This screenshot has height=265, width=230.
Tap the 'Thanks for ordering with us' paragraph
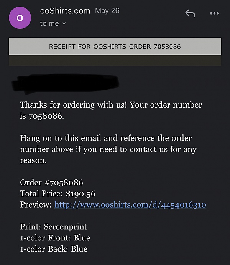(x=111, y=110)
